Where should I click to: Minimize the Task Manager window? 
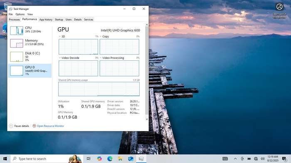pos(124,9)
